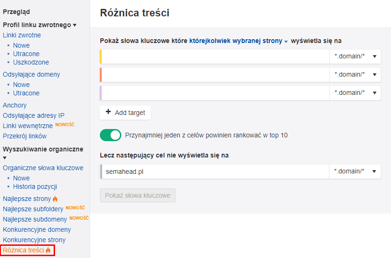Viewport: 391px width, 258px height.
Task: Click the plus icon in Add target
Action: [108, 112]
